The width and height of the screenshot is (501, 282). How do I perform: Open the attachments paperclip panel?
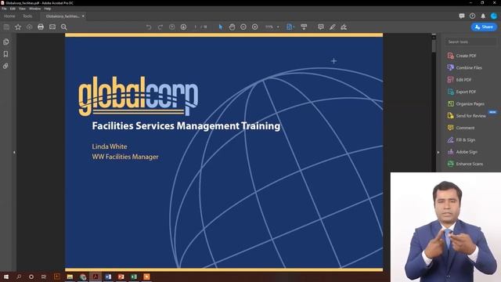5,66
